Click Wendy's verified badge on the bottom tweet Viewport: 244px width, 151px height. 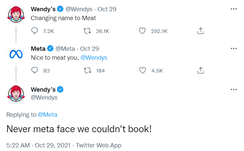(x=61, y=89)
